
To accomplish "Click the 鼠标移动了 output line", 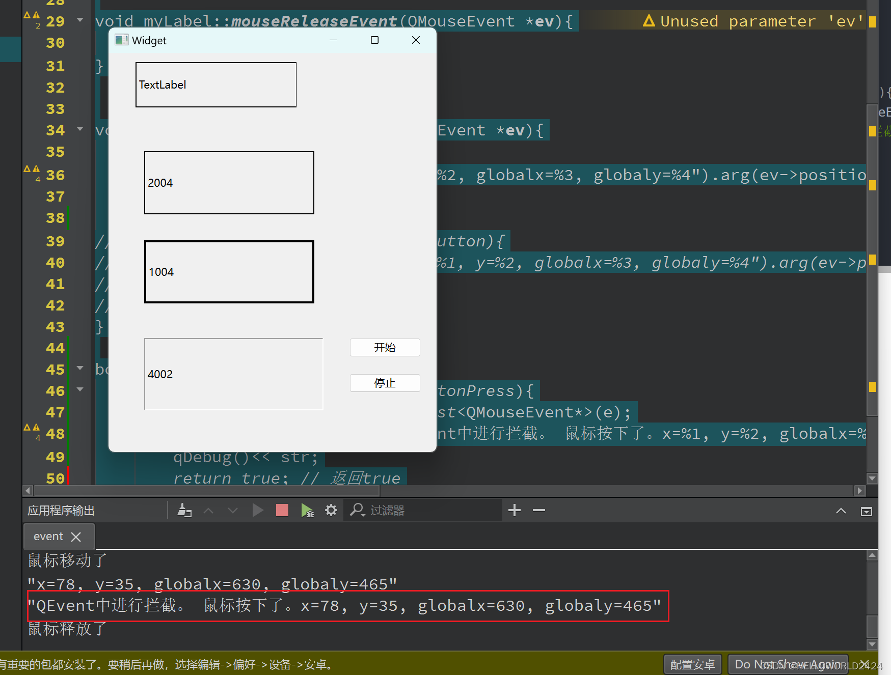I will coord(67,560).
